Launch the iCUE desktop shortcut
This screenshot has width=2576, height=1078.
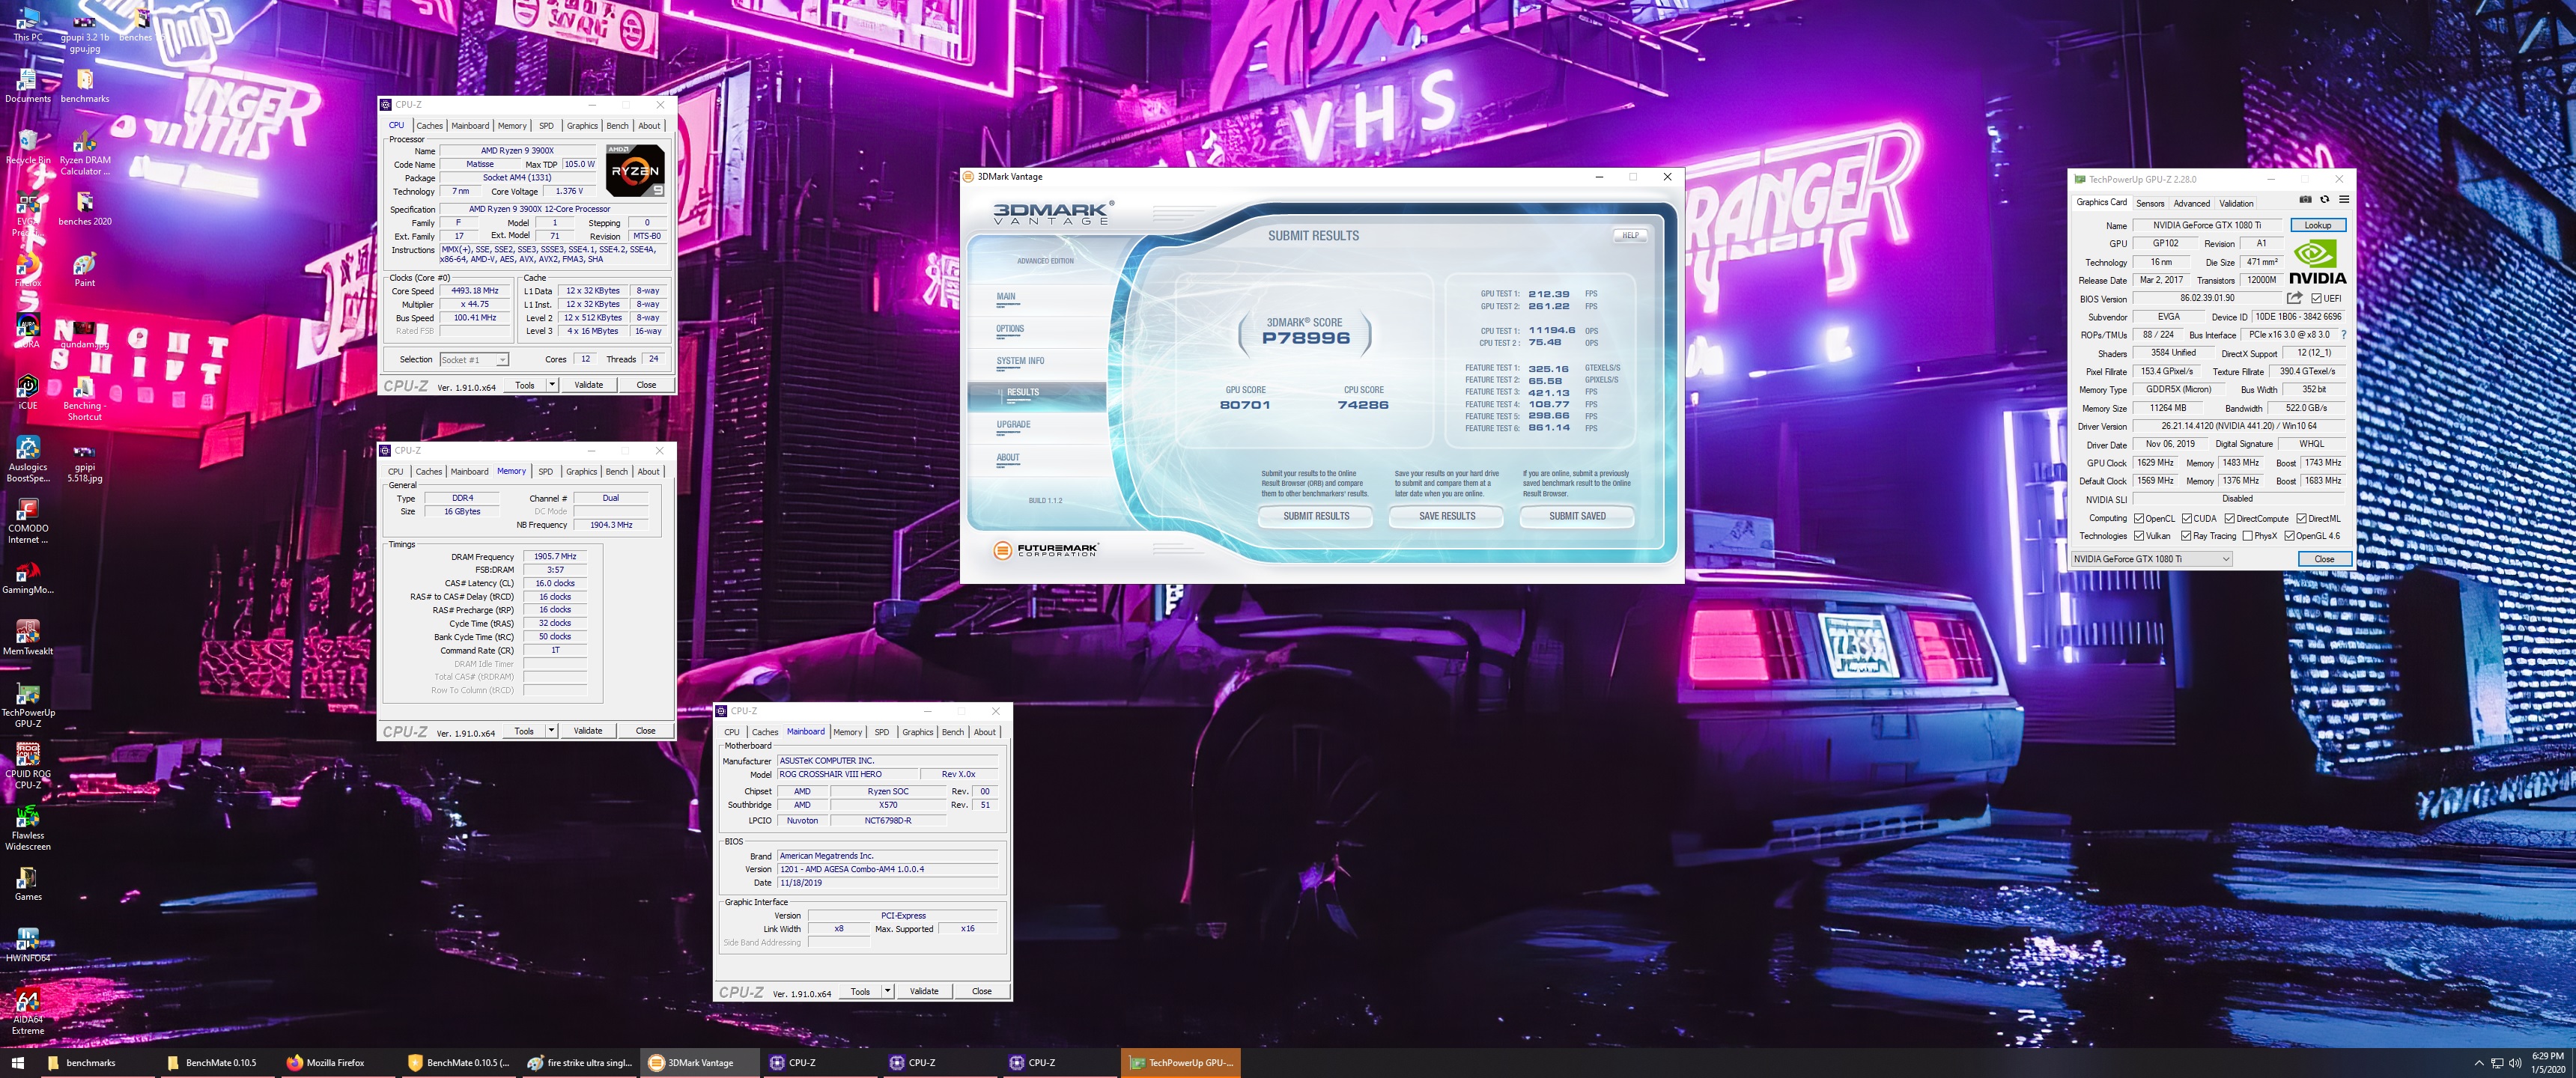tap(28, 393)
